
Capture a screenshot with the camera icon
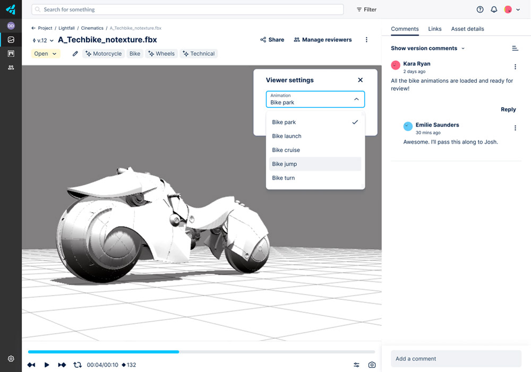pyautogui.click(x=372, y=365)
